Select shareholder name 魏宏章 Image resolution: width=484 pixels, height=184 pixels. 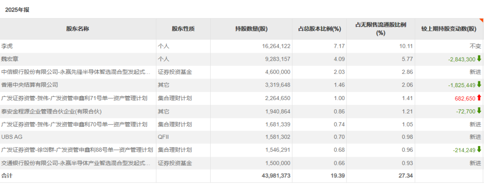(10, 59)
